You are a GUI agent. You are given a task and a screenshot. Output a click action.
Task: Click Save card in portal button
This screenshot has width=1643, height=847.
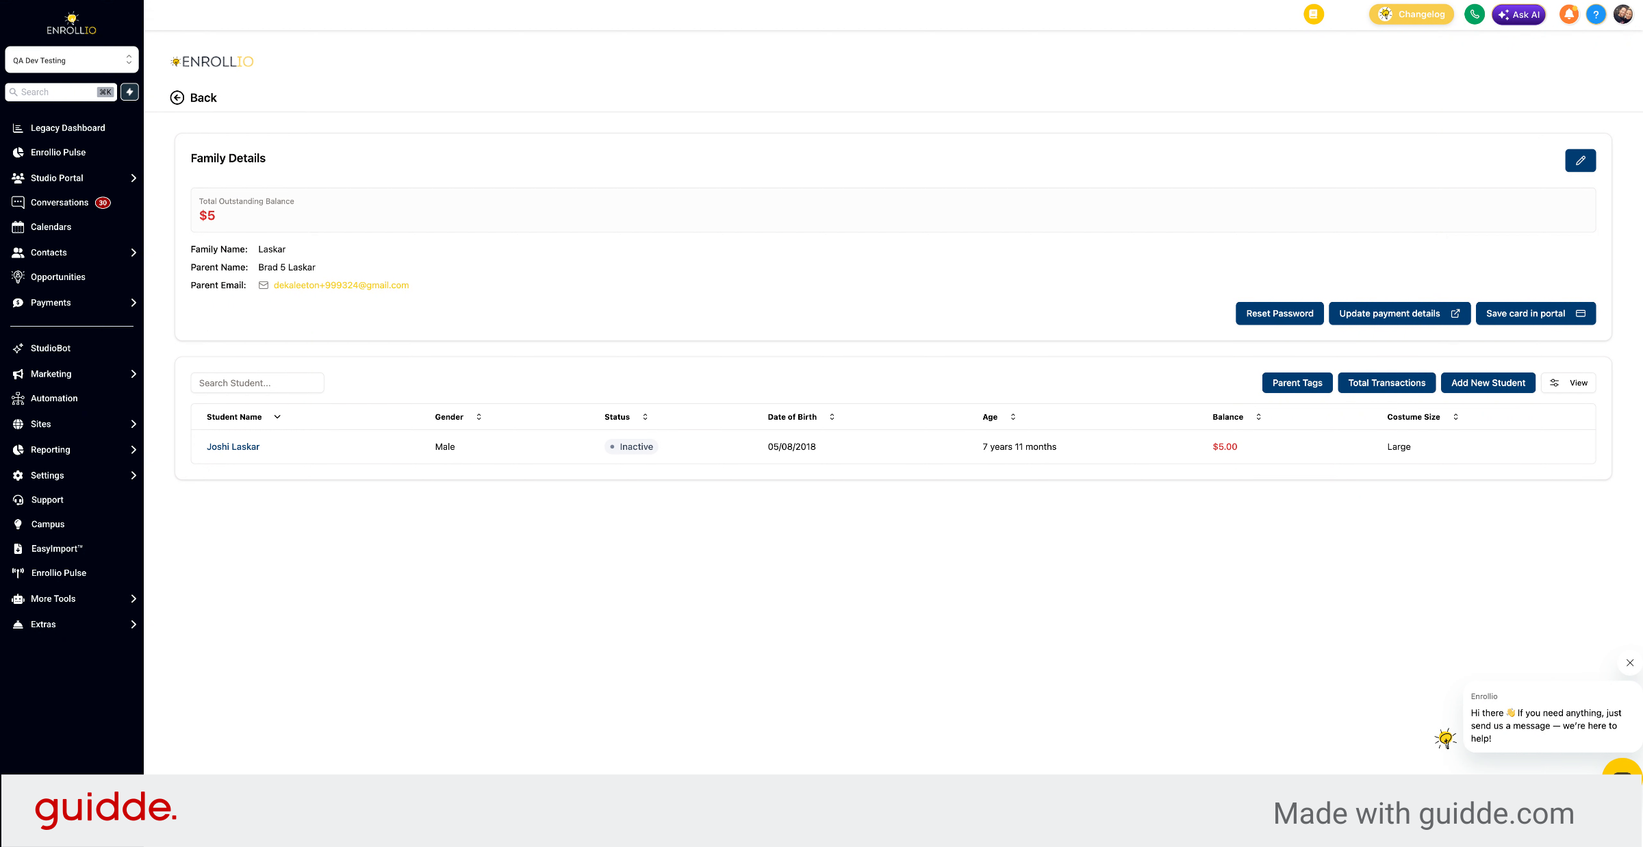[x=1536, y=314]
